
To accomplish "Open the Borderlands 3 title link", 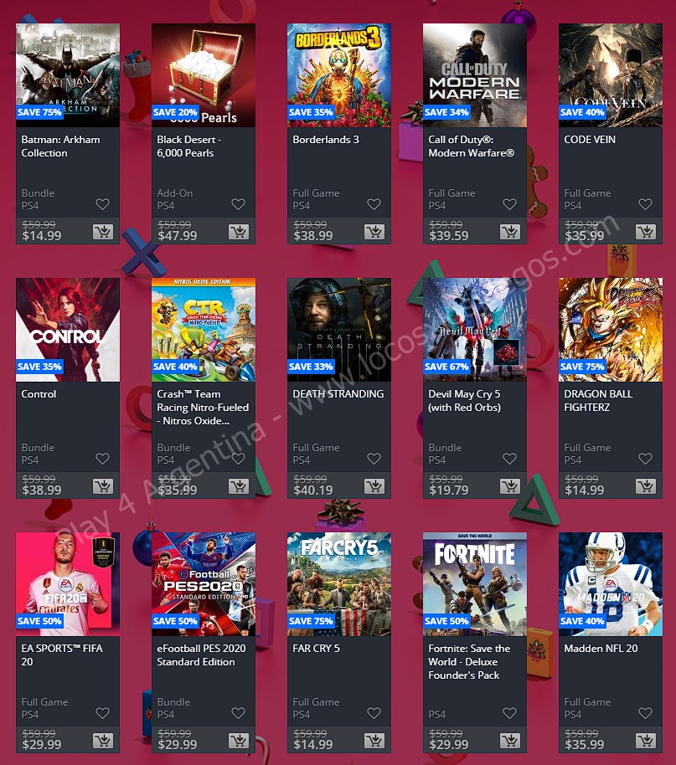I will [326, 140].
